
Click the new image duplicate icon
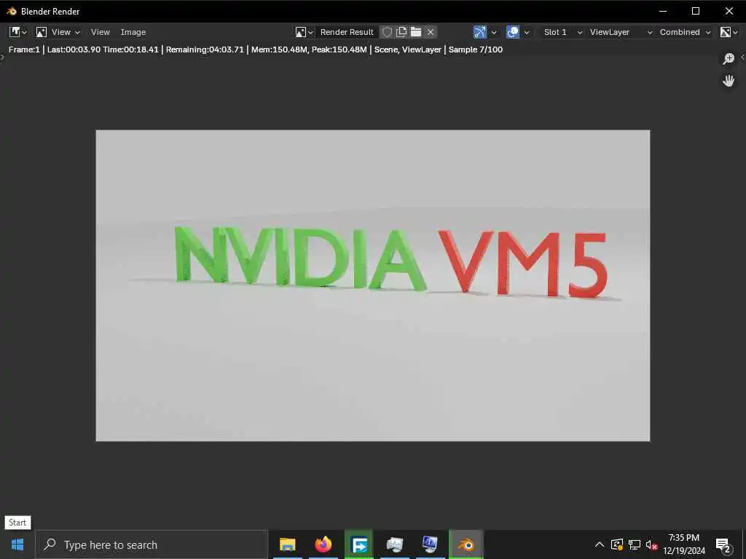[401, 32]
